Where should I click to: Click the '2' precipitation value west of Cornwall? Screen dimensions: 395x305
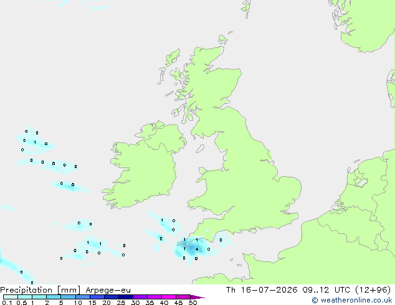click(x=161, y=238)
